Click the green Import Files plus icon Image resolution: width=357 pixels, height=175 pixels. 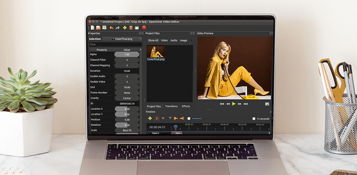tap(125, 28)
